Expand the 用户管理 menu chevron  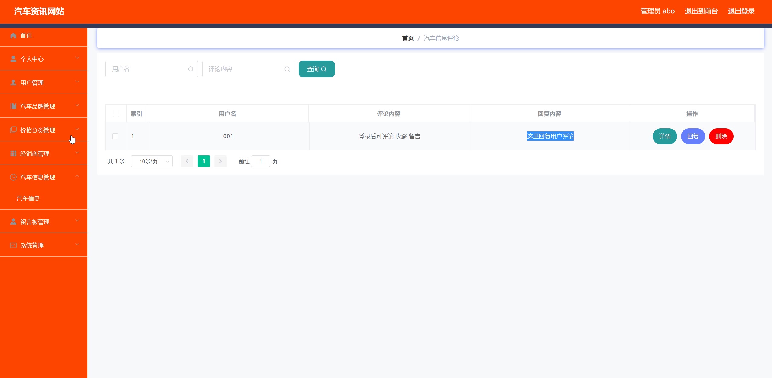pyautogui.click(x=77, y=82)
